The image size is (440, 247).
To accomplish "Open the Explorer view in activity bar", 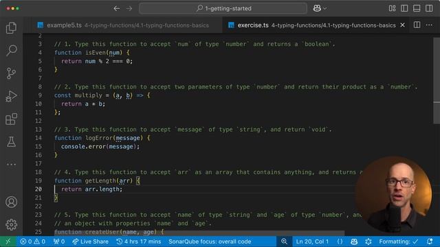I will point(11,27).
